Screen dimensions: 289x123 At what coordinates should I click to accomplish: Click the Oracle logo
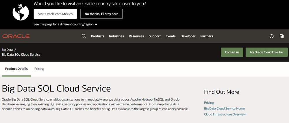[x=16, y=36]
